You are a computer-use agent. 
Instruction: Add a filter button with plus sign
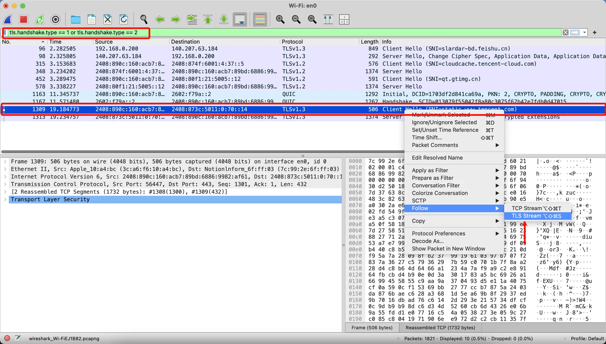[x=594, y=33]
